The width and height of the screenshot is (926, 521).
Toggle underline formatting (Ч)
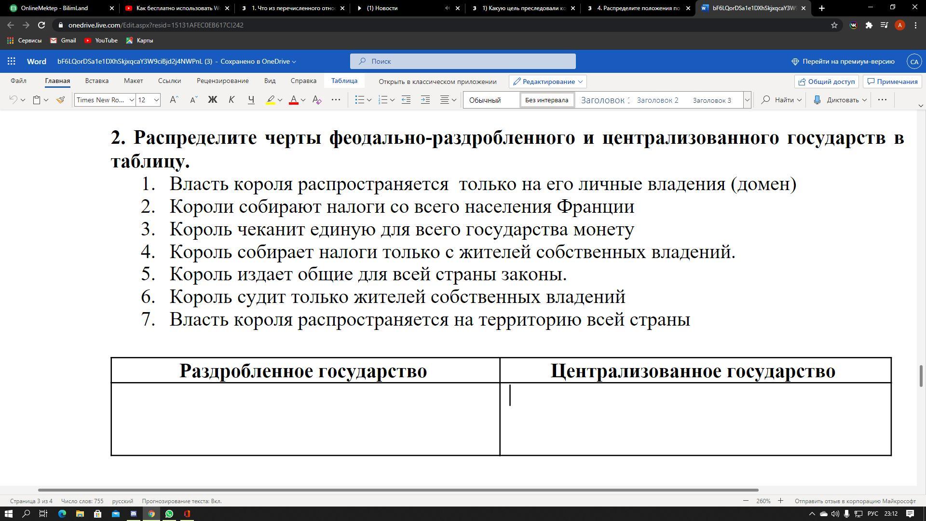coord(251,100)
